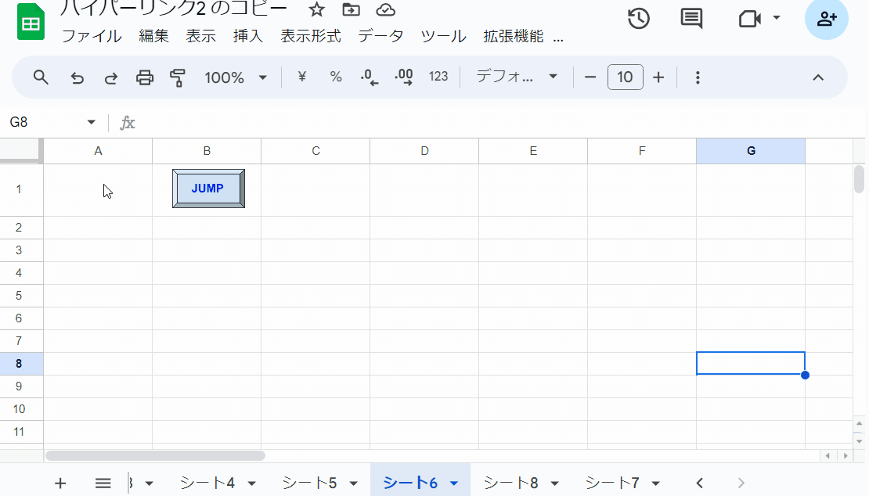Format as yen currency
The width and height of the screenshot is (869, 496).
(x=302, y=77)
